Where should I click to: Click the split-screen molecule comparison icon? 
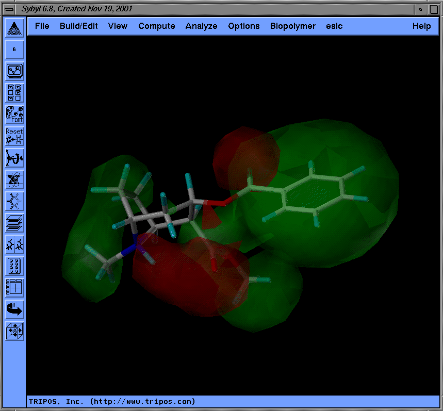[14, 244]
